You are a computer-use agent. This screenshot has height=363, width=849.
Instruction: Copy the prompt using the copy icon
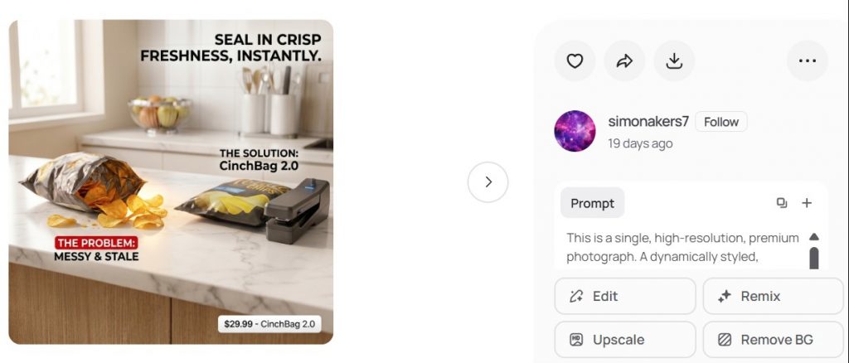point(782,203)
